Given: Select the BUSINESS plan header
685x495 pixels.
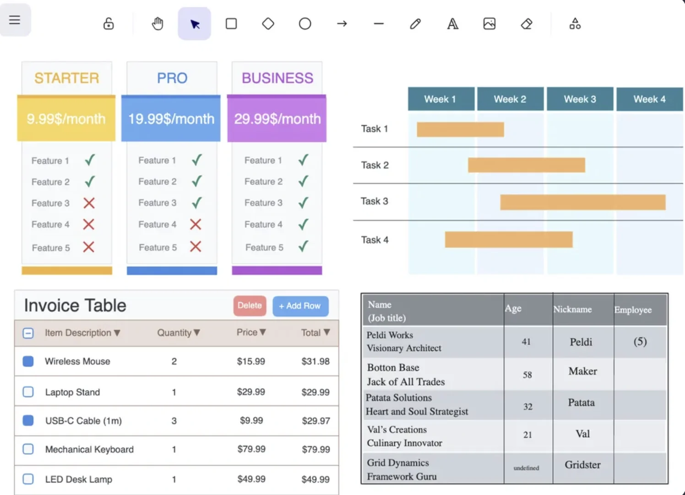Looking at the screenshot, I should pos(277,78).
